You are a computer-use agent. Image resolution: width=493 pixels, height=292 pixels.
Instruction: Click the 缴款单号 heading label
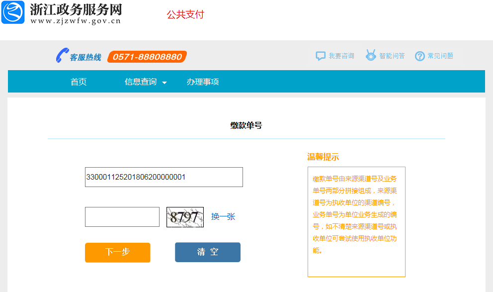[x=246, y=126]
